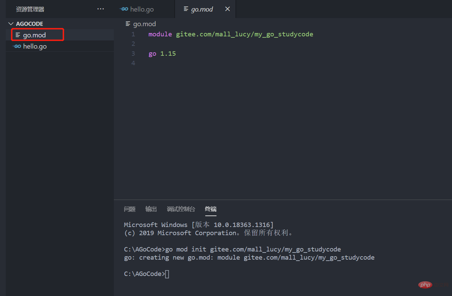Click the gitee.com module path in editor
Screen dimensions: 452x296
(244, 34)
